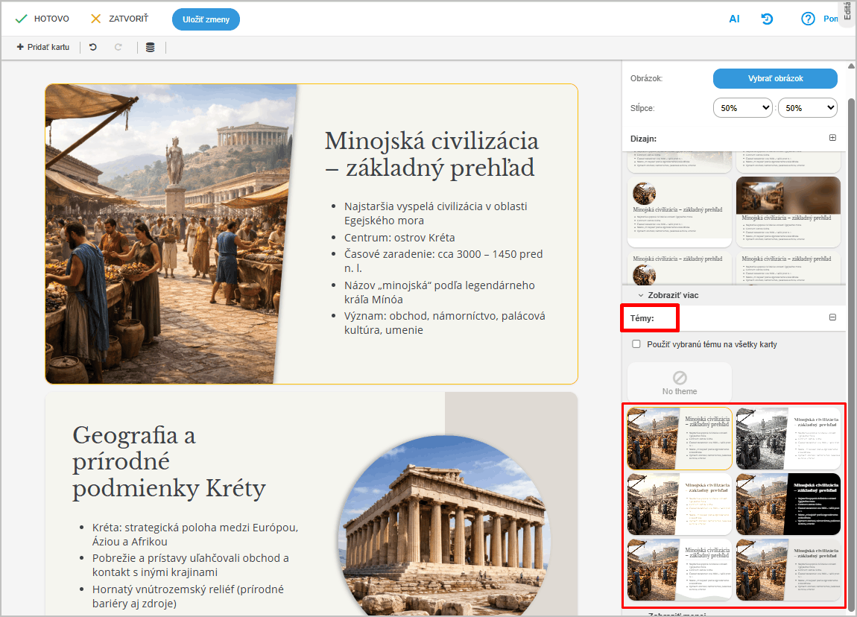Select the black background theme thumbnail
The image size is (857, 617).
(x=788, y=504)
